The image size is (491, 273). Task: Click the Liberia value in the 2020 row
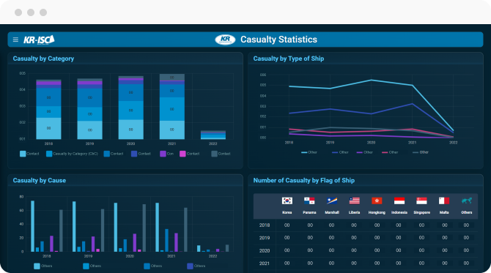coord(354,250)
